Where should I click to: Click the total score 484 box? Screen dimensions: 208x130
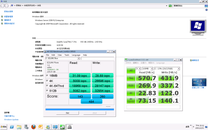[x=91, y=102]
